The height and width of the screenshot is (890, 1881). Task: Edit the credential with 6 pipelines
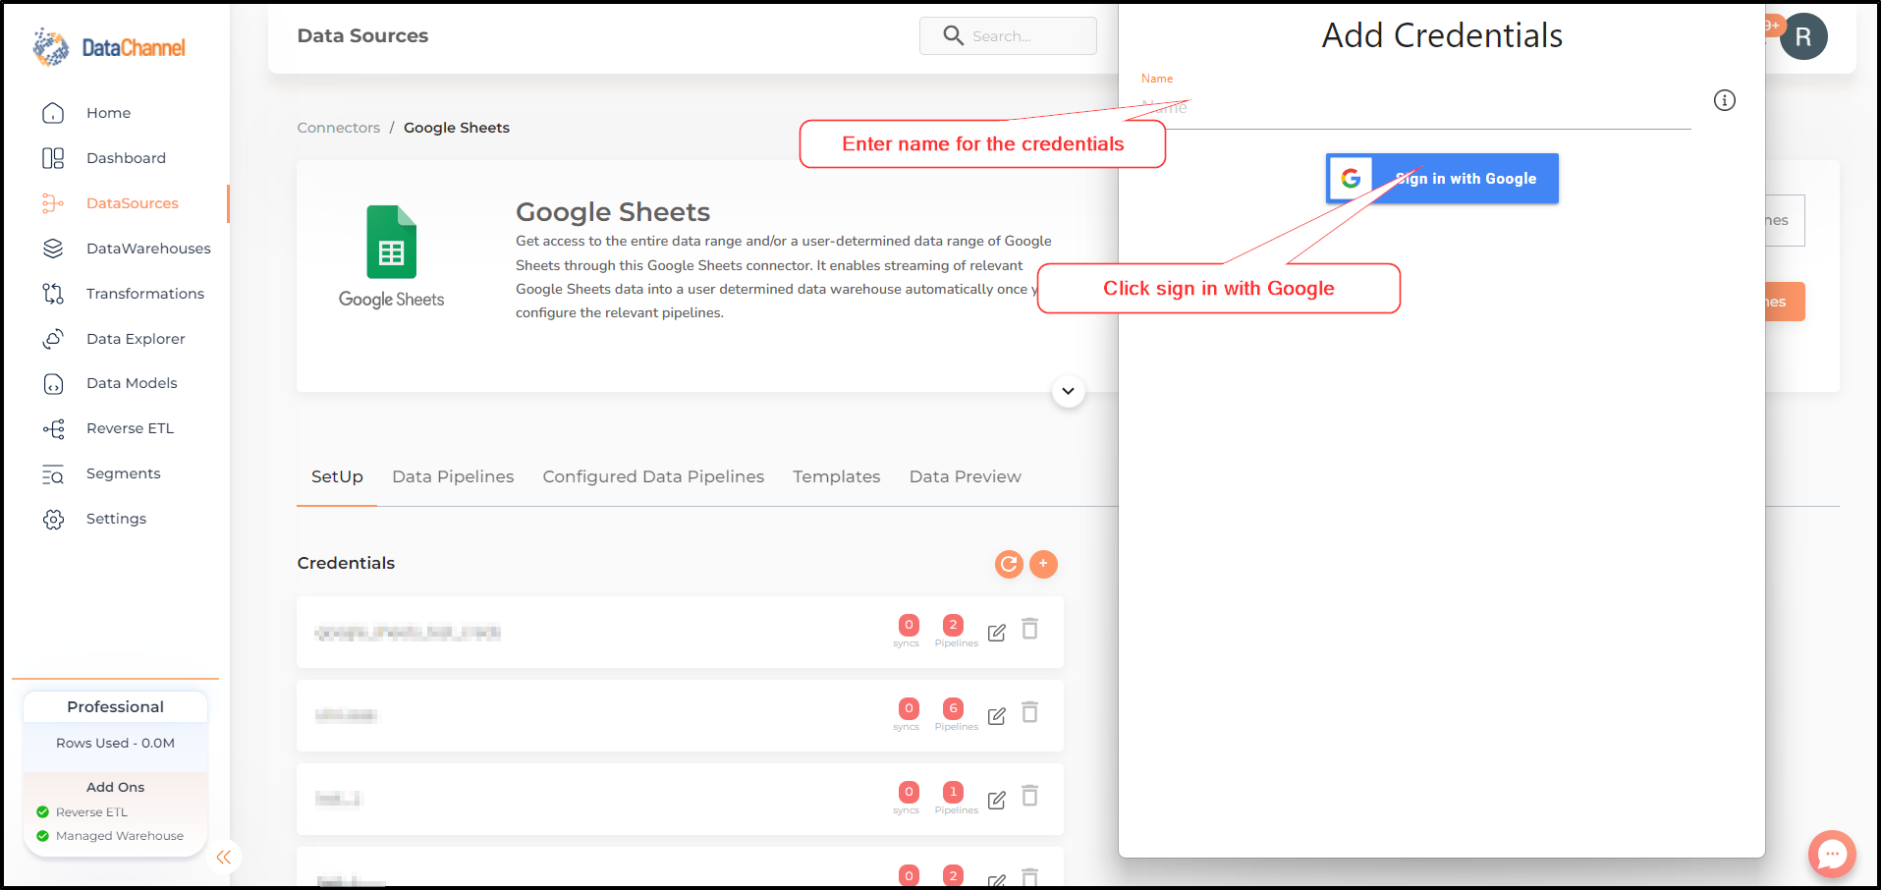pyautogui.click(x=997, y=716)
